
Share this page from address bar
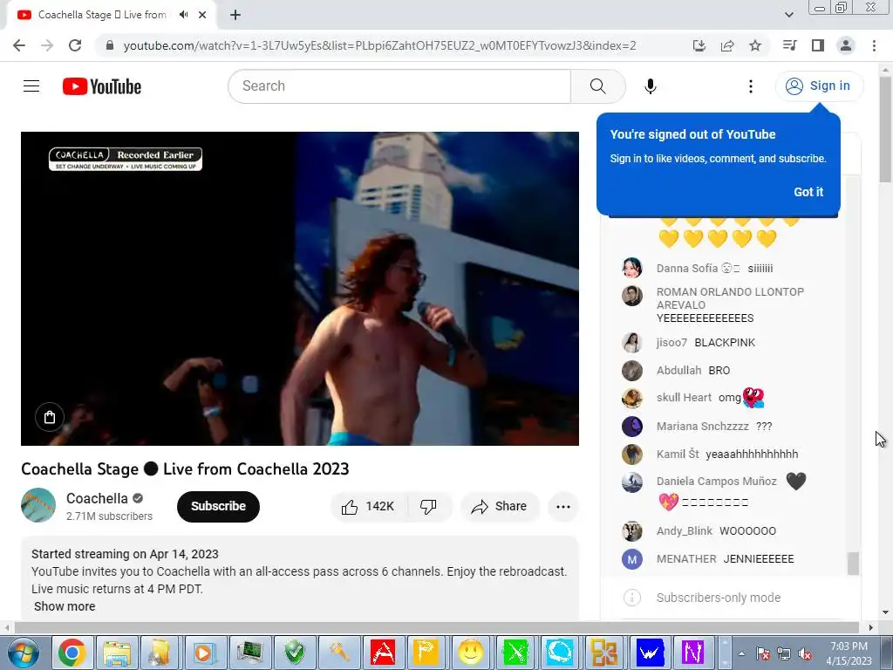coord(726,45)
